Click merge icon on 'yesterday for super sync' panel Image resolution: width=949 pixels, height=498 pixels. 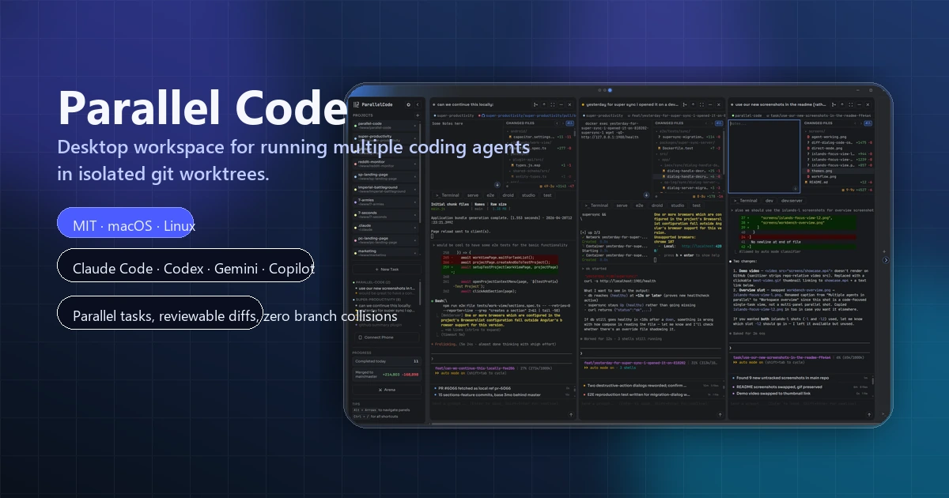[x=685, y=104]
